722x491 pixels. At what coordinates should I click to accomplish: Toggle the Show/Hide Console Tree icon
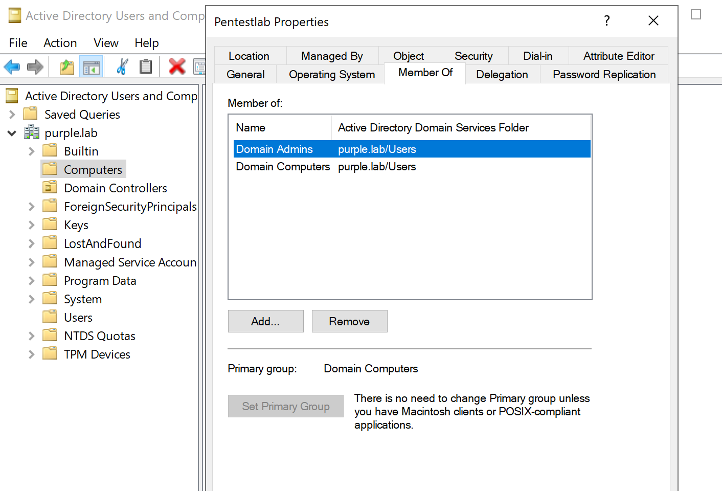(92, 67)
